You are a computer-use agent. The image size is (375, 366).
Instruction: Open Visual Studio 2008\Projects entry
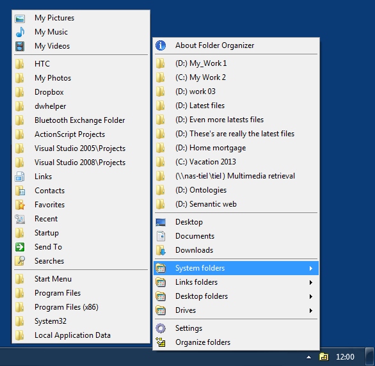pyautogui.click(x=81, y=163)
